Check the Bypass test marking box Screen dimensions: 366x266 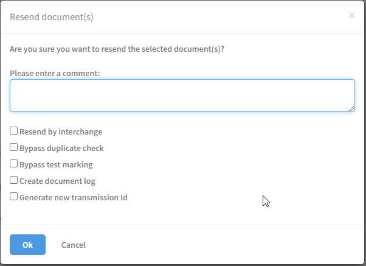pos(14,164)
